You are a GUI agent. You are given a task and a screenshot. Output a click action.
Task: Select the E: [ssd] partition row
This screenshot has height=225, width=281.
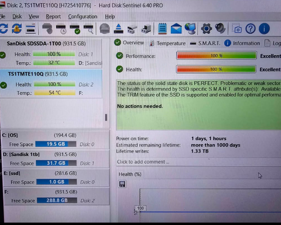pos(56,178)
